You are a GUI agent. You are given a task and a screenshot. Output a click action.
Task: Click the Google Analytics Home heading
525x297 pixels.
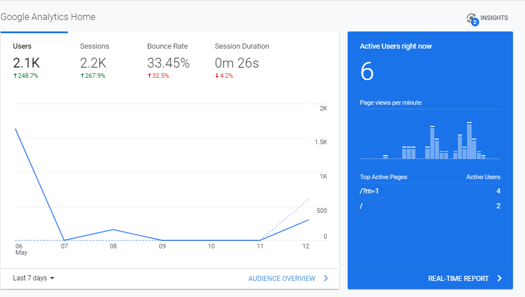pos(48,17)
